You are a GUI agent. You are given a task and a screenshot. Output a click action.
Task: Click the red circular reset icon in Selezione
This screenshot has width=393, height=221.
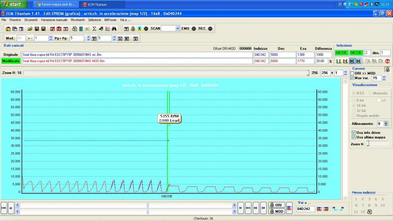tap(387, 61)
